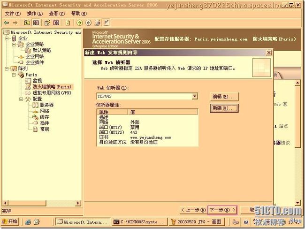The width and height of the screenshot is (305, 229).
Task: Collapse the 企业 tree node
Action: (x=7, y=38)
